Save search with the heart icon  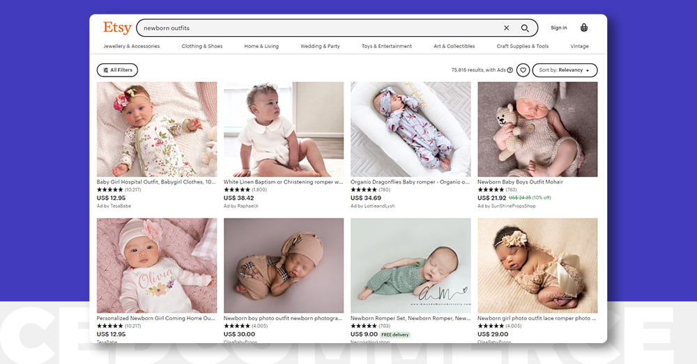point(523,70)
